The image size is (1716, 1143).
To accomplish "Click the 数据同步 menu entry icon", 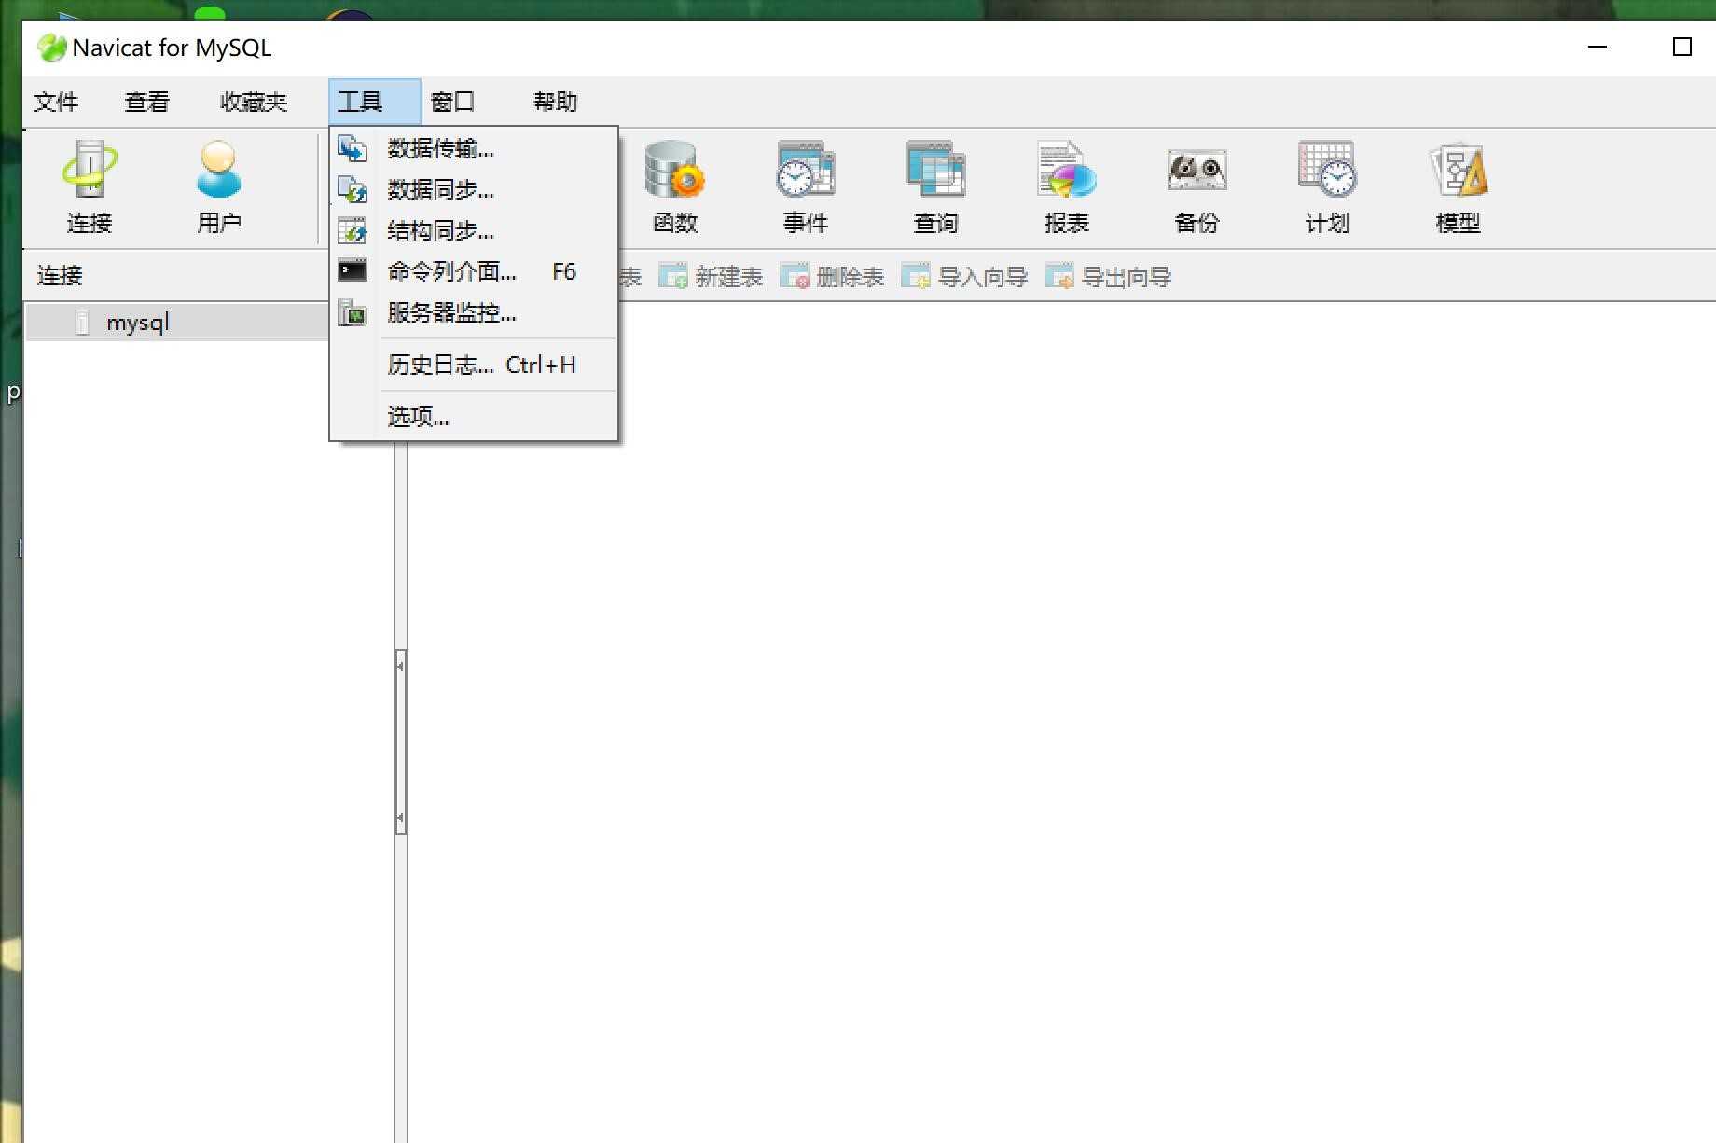I will [353, 189].
